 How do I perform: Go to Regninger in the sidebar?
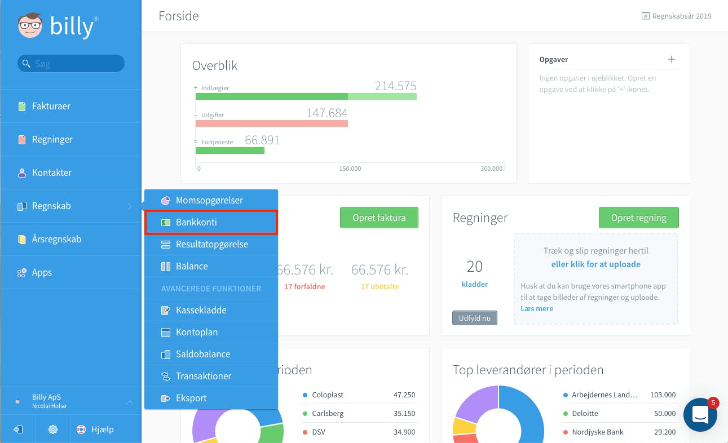point(71,139)
